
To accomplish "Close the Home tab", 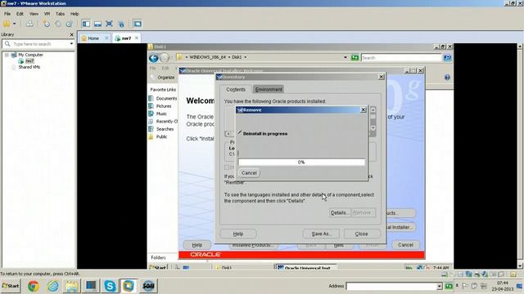I will 106,38.
